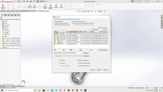Click the filter funnel icon in feature tree

coord(1,17)
